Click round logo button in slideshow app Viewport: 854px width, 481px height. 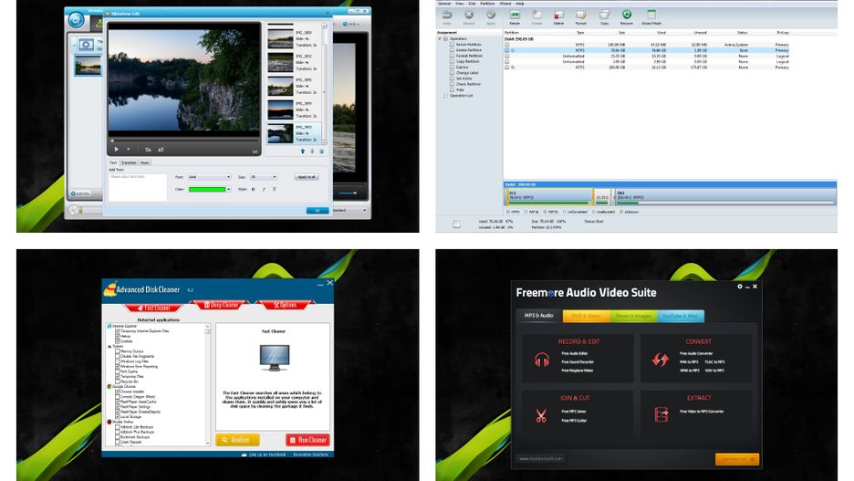77,20
